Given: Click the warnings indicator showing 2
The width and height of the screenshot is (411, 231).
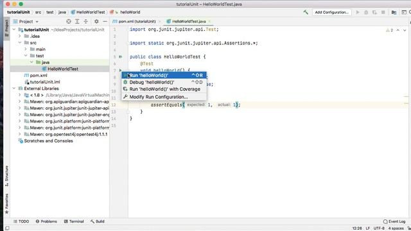Looking at the screenshot, I should coord(389,30).
